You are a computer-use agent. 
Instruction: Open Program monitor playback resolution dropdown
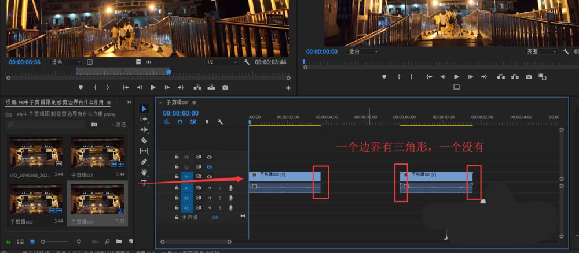point(542,51)
